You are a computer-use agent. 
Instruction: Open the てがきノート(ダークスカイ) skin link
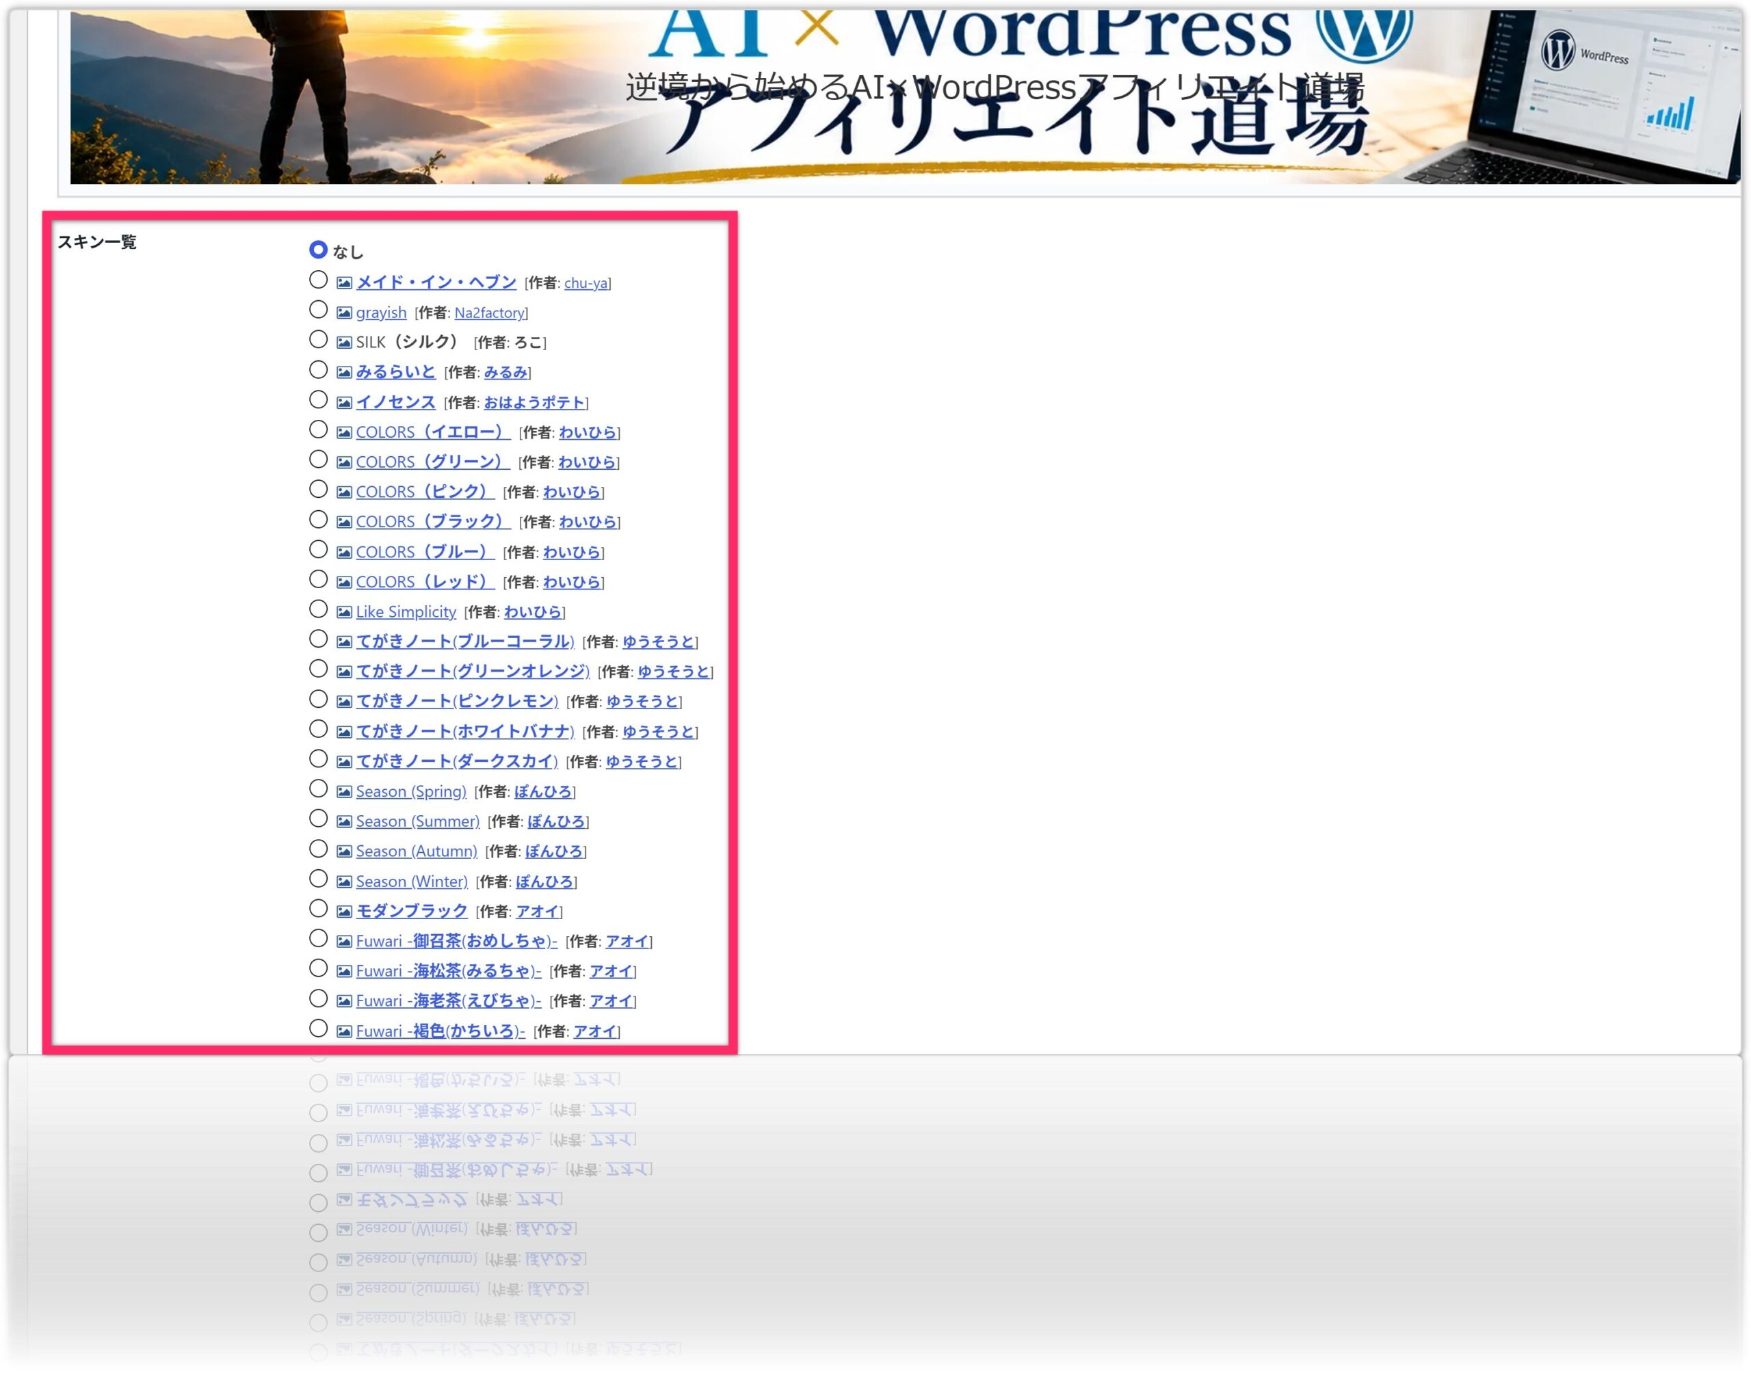(457, 762)
